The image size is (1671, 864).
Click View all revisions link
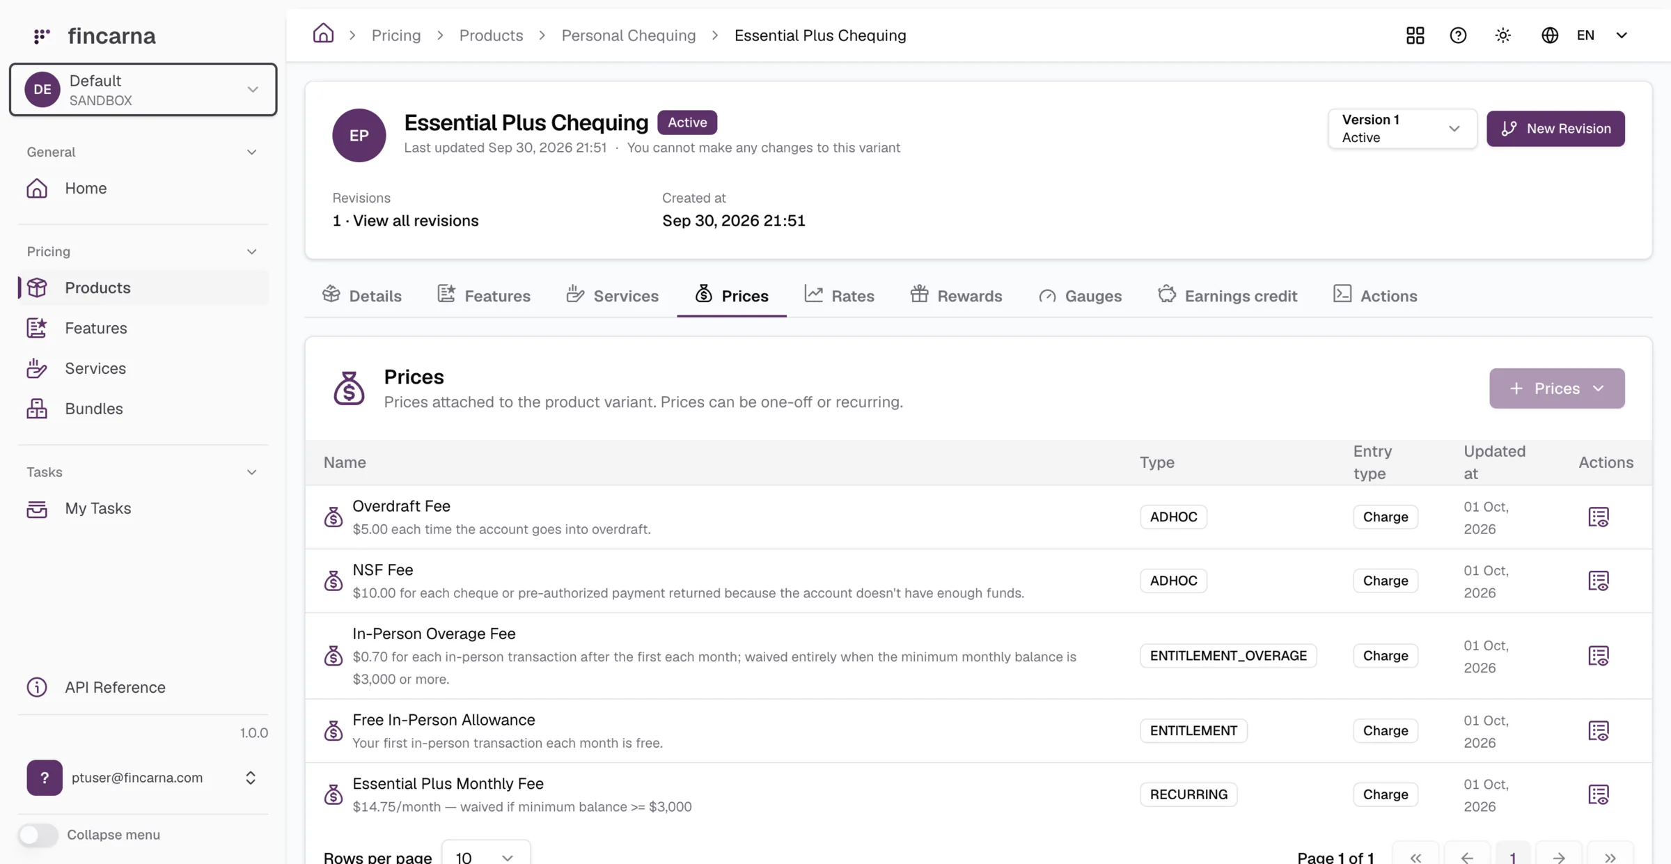416,221
